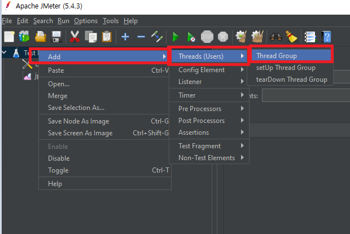Viewport: 350px width, 234px height.
Task: Click the Expand All plus icon
Action: [125, 37]
